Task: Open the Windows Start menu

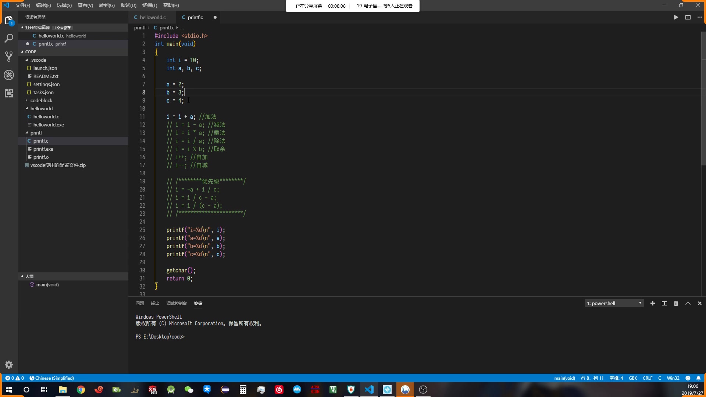Action: point(9,390)
